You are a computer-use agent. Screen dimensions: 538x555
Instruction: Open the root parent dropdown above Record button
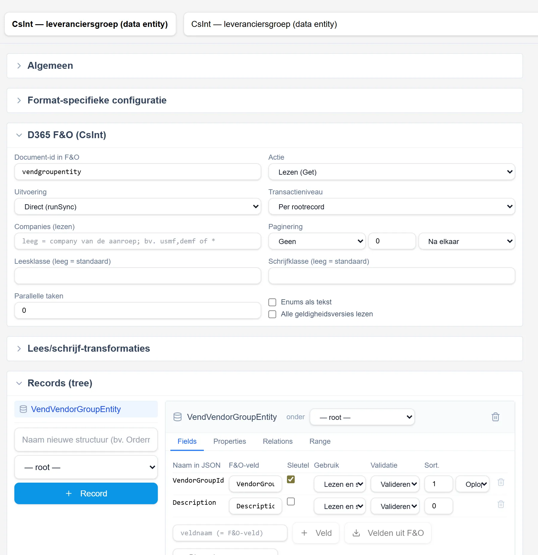pos(86,467)
